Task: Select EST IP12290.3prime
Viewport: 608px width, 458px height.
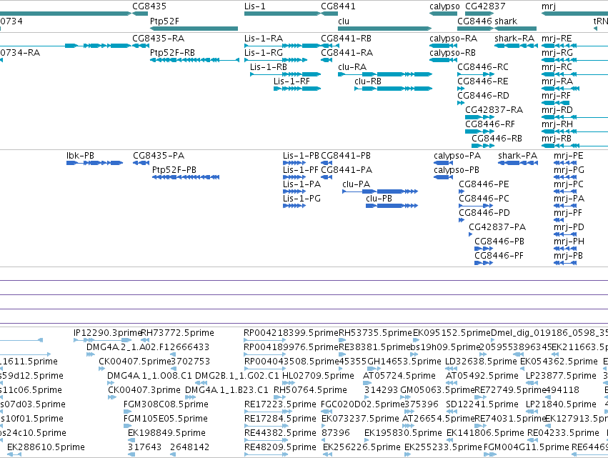Action: coord(107,333)
